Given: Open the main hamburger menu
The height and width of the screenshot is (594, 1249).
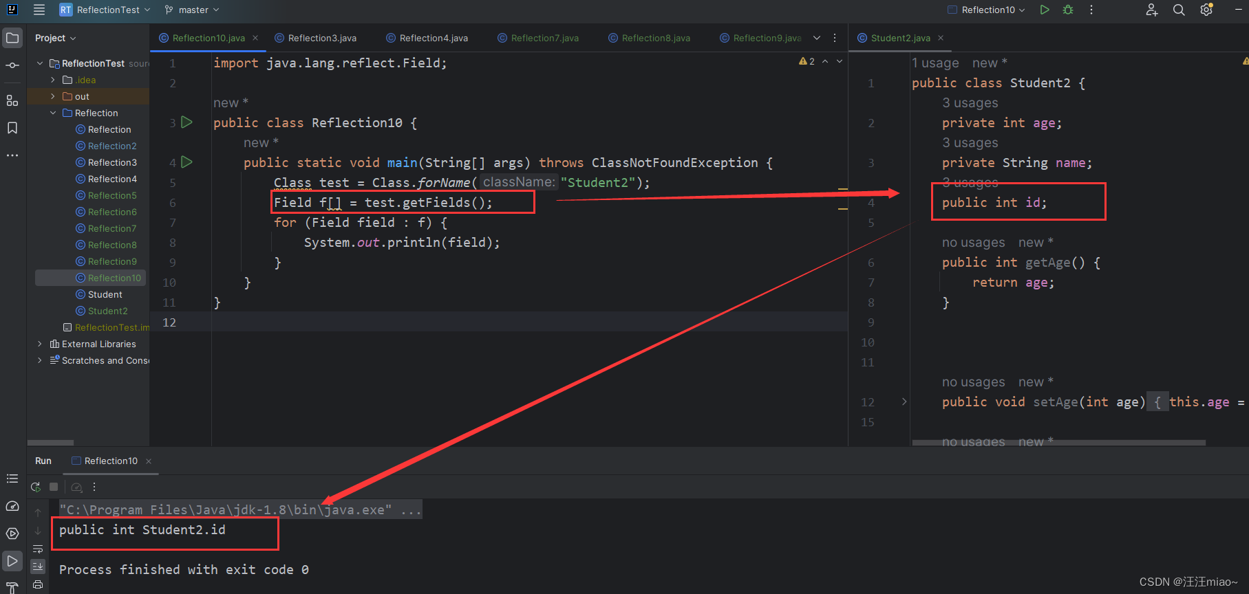Looking at the screenshot, I should click(39, 10).
